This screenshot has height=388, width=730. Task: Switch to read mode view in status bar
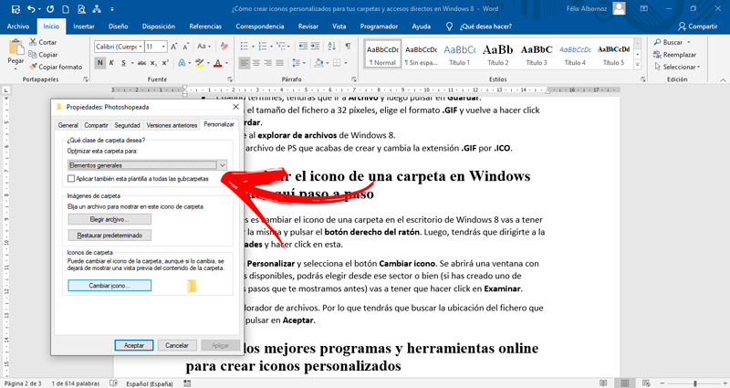tap(603, 383)
